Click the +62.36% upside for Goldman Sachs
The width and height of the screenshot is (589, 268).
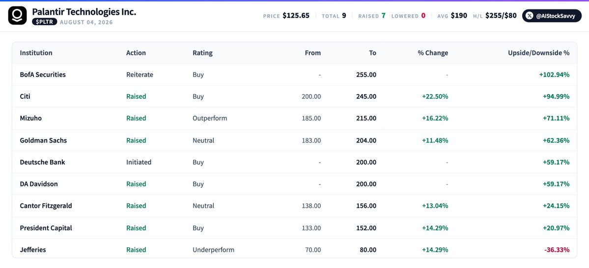pos(556,140)
